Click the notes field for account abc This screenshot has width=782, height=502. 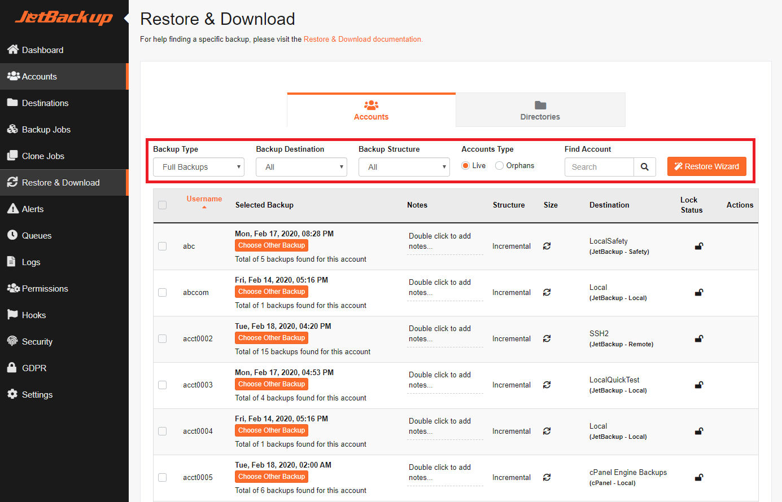coord(445,241)
